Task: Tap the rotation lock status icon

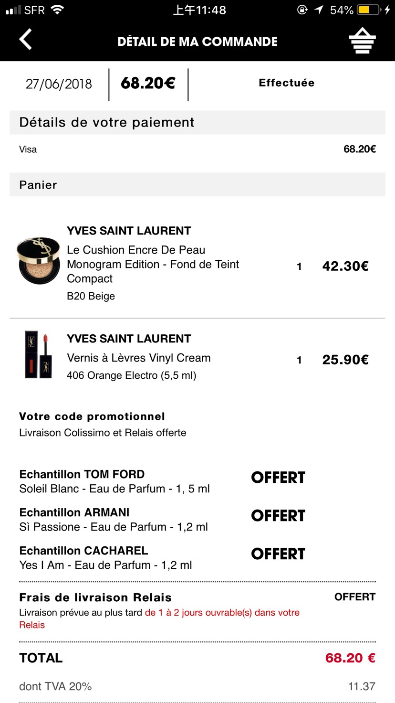Action: [x=302, y=10]
